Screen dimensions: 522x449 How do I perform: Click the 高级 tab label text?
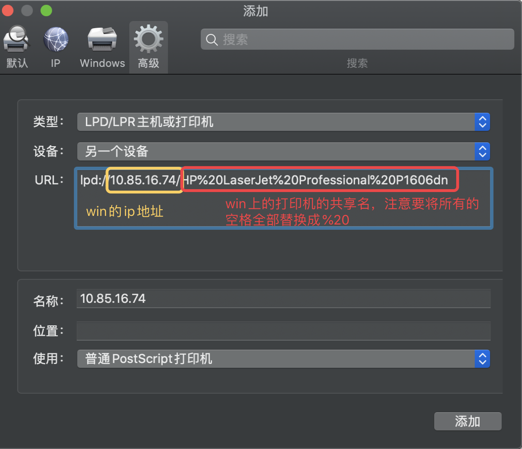(148, 64)
